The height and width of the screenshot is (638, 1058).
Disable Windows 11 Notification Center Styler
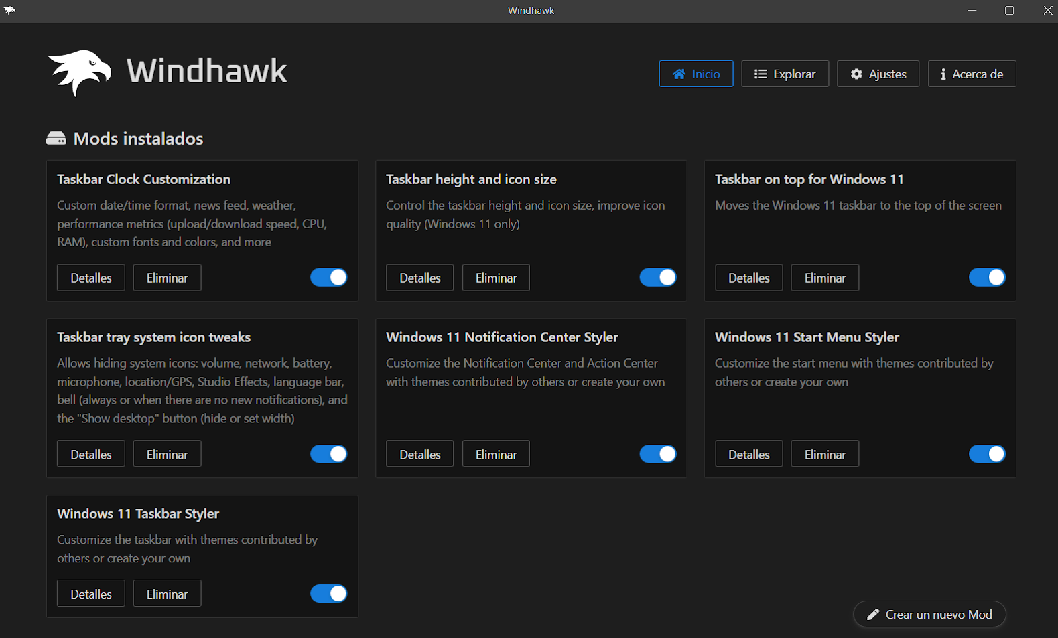tap(658, 454)
